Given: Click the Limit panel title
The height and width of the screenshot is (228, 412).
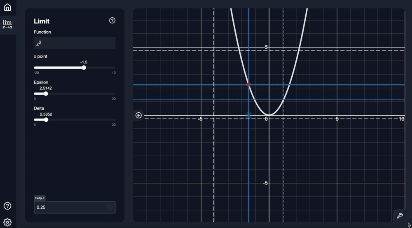Looking at the screenshot, I should point(42,21).
